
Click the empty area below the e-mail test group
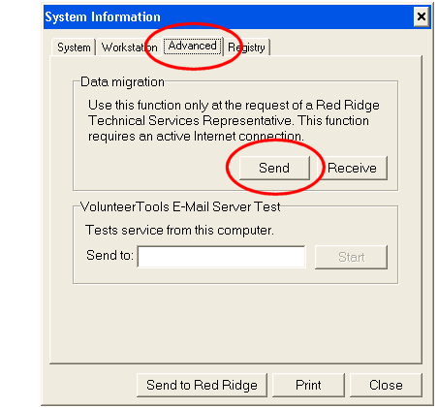(235, 323)
